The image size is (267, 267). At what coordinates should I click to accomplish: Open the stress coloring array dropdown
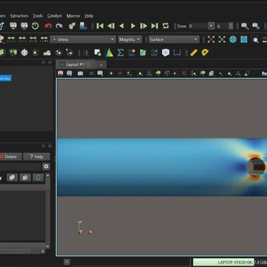tap(83, 39)
